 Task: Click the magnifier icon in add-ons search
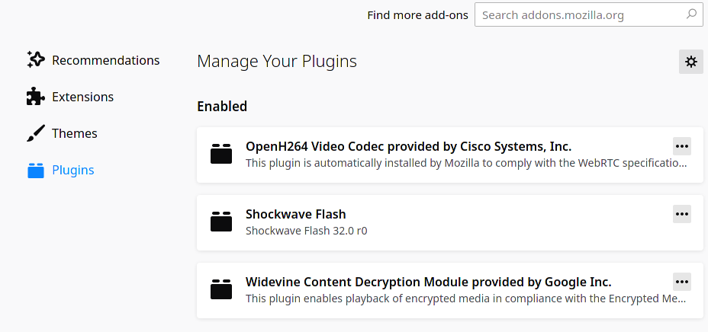click(x=691, y=14)
